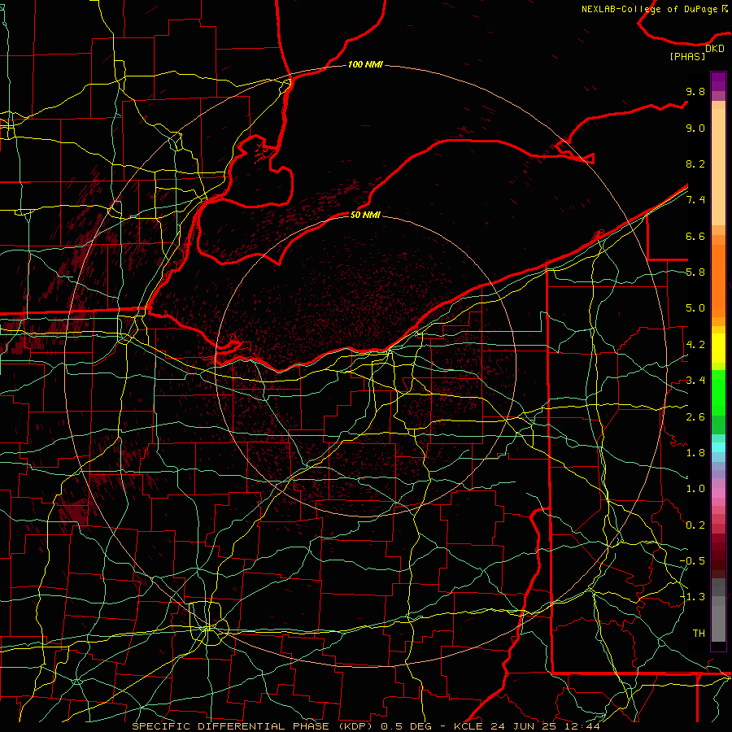732x732 pixels.
Task: Click the TH legend label
Action: coord(699,634)
